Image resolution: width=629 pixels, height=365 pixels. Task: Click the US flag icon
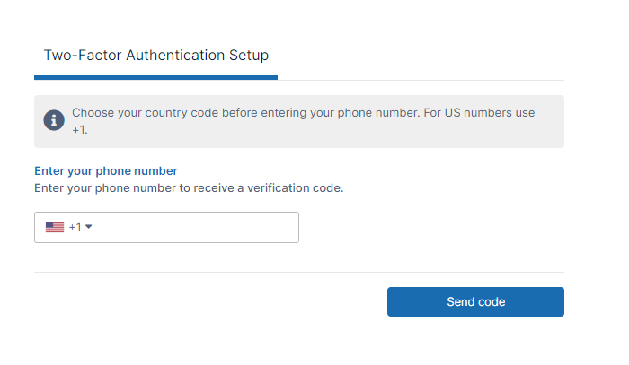(x=55, y=228)
